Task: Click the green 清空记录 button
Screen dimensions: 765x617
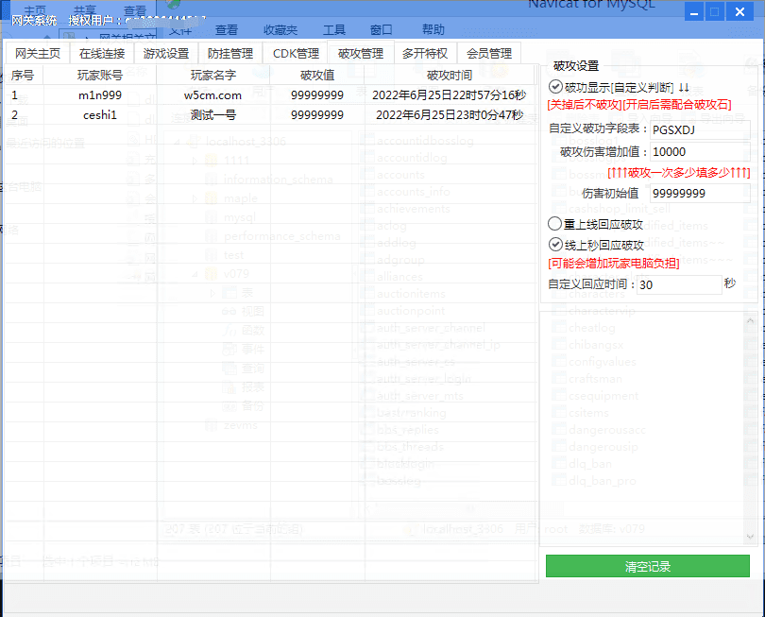Action: [648, 566]
